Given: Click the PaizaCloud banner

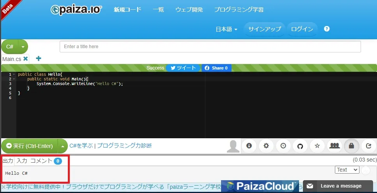Looking at the screenshot, I should pyautogui.click(x=260, y=186).
